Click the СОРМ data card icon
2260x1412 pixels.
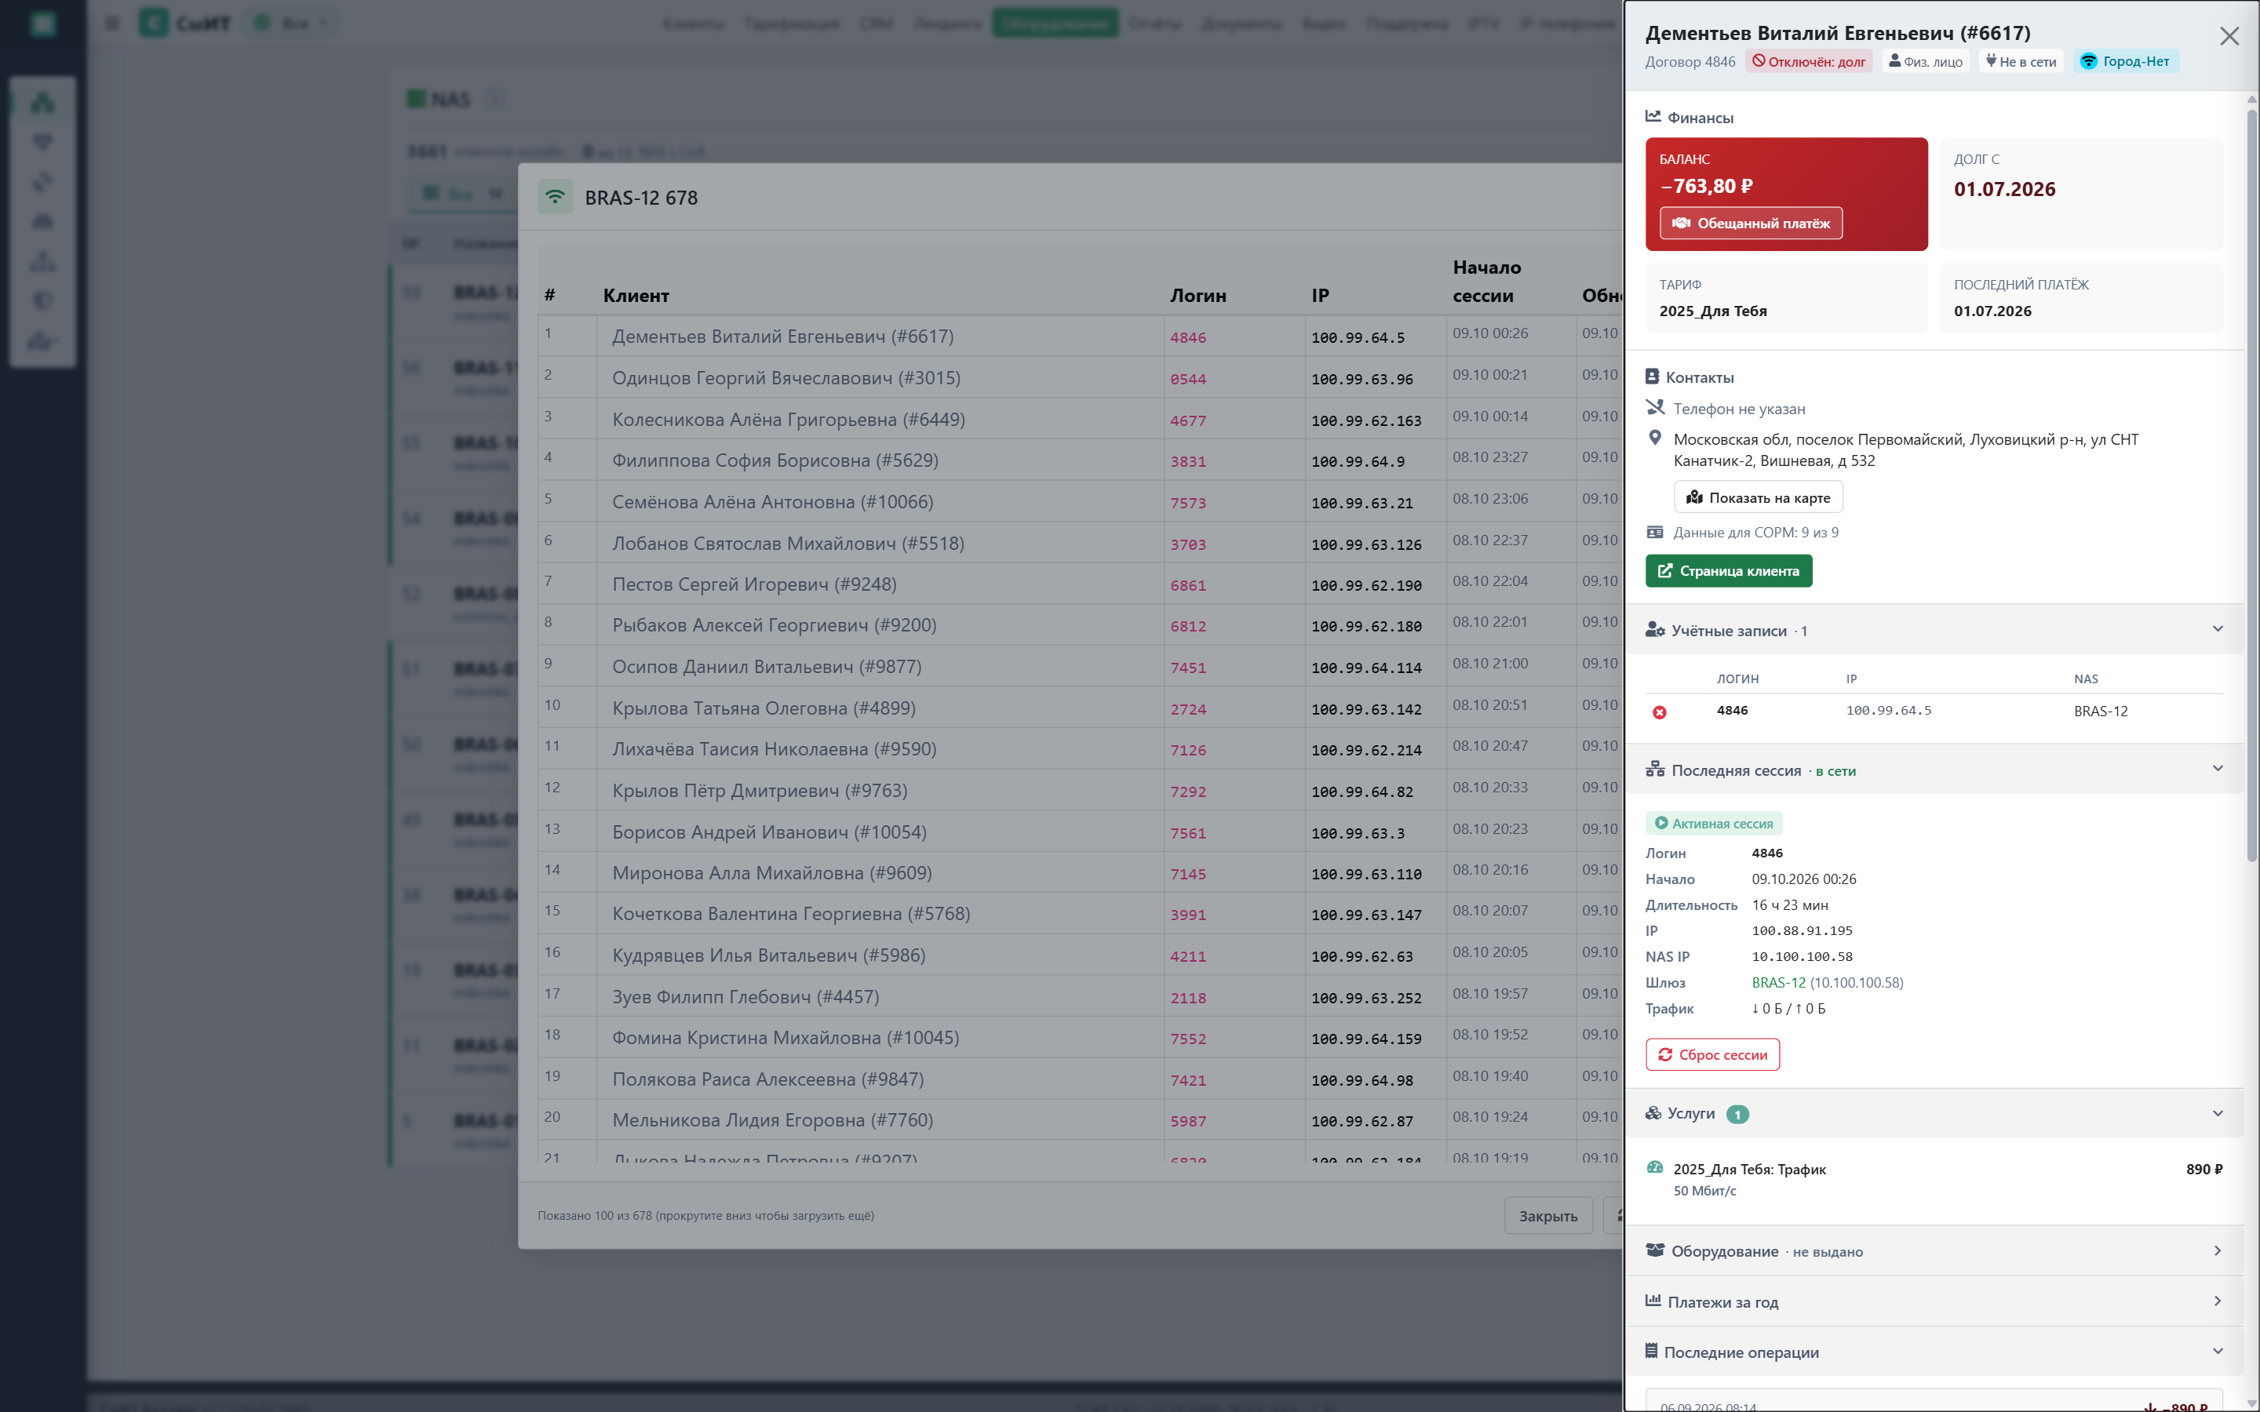(1655, 533)
